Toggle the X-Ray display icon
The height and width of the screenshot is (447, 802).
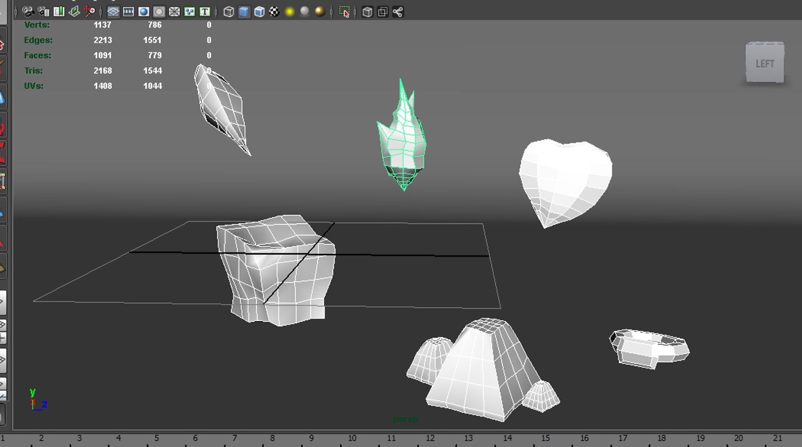(367, 12)
